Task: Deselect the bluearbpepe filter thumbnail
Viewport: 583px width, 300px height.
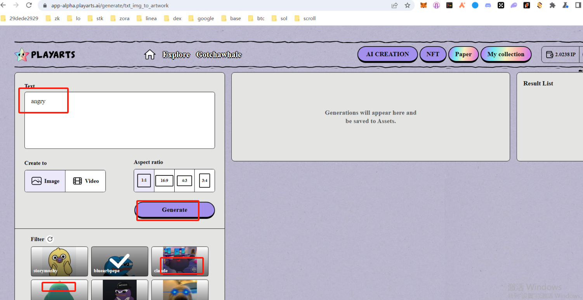Action: (x=120, y=261)
